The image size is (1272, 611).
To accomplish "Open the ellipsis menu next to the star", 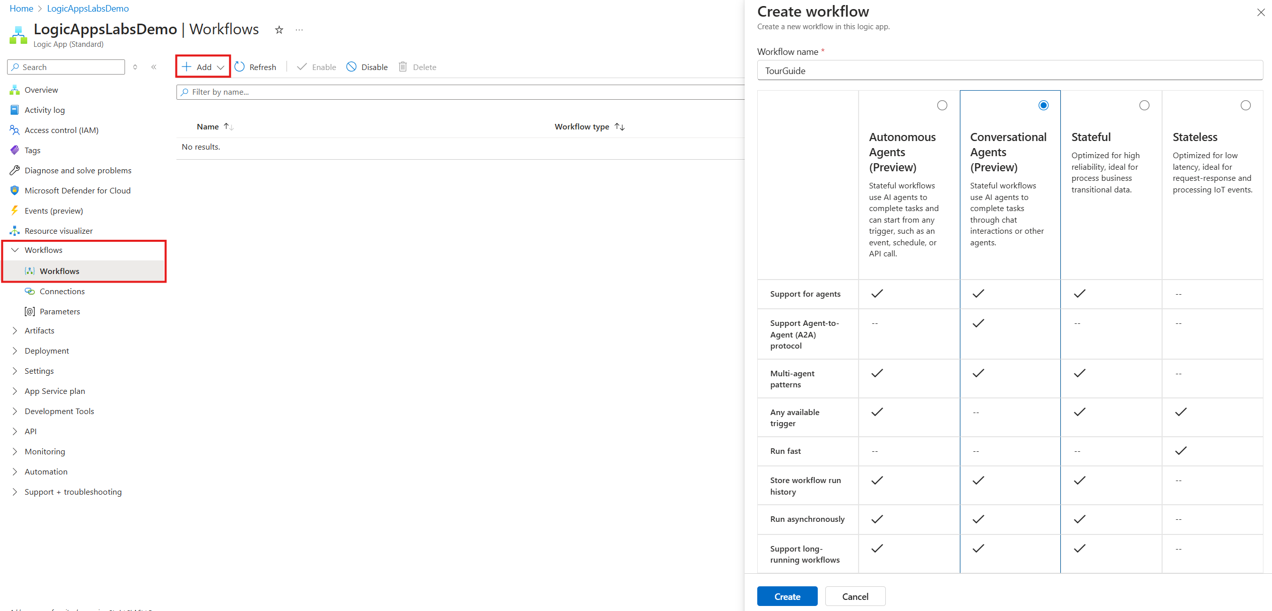I will (299, 29).
